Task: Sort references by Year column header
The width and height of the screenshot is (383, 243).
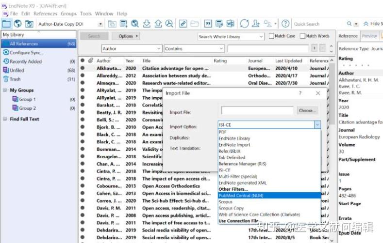Action: [x=130, y=61]
